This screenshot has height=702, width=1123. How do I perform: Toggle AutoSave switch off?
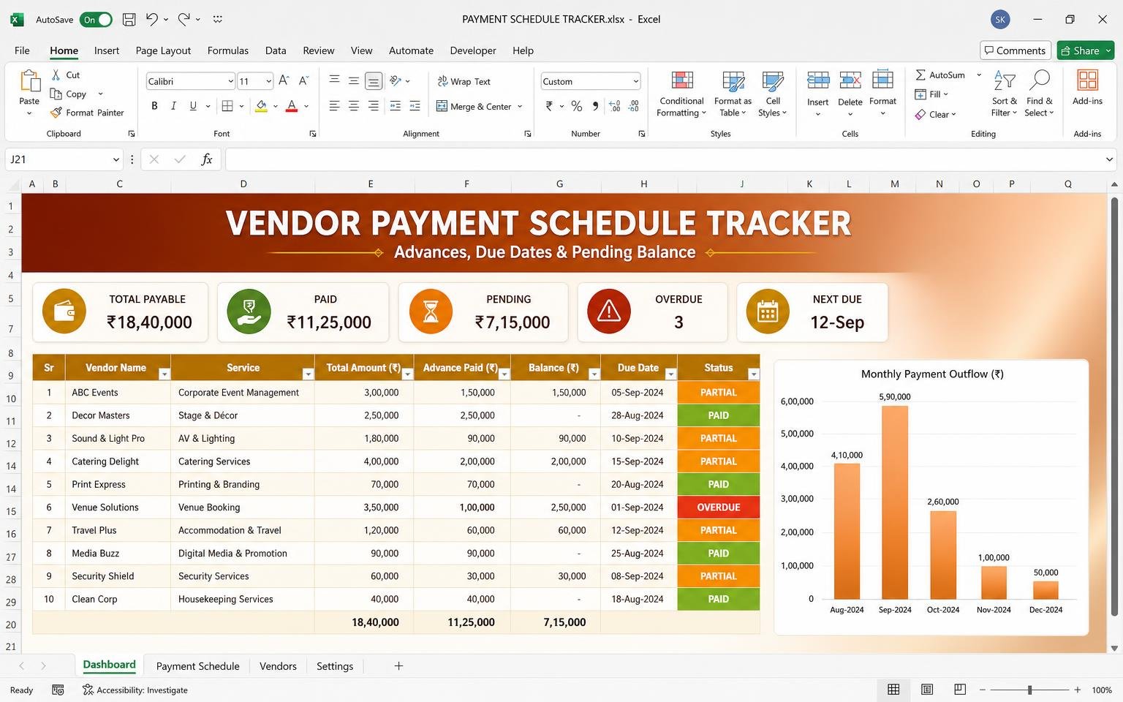tap(97, 20)
